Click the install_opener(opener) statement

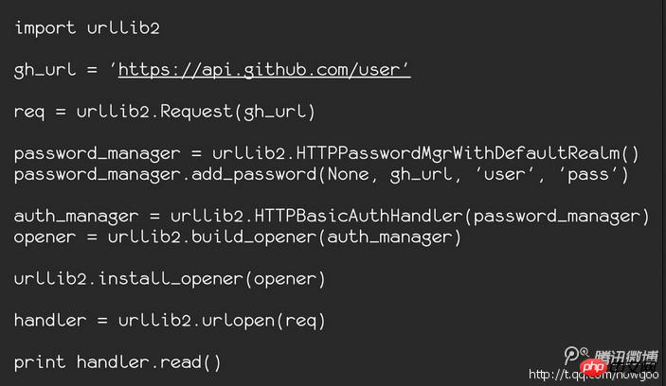211,279
